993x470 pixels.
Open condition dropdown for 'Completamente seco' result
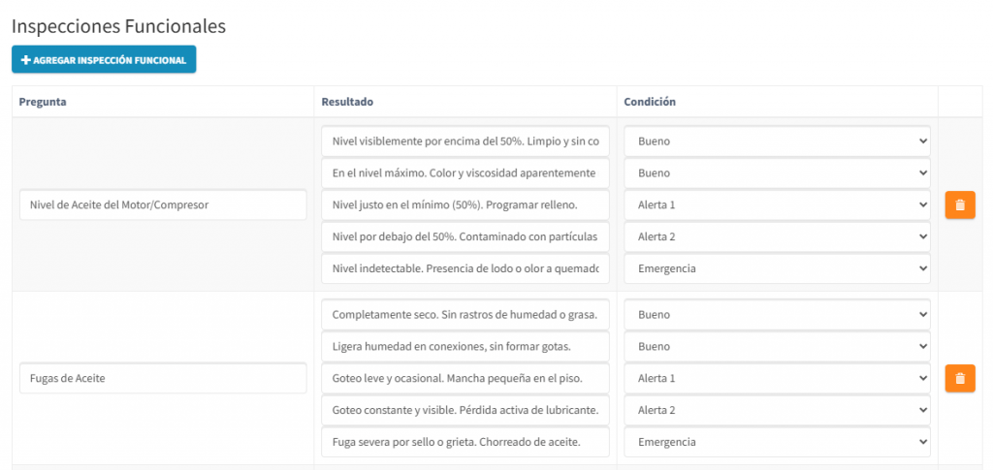(777, 315)
